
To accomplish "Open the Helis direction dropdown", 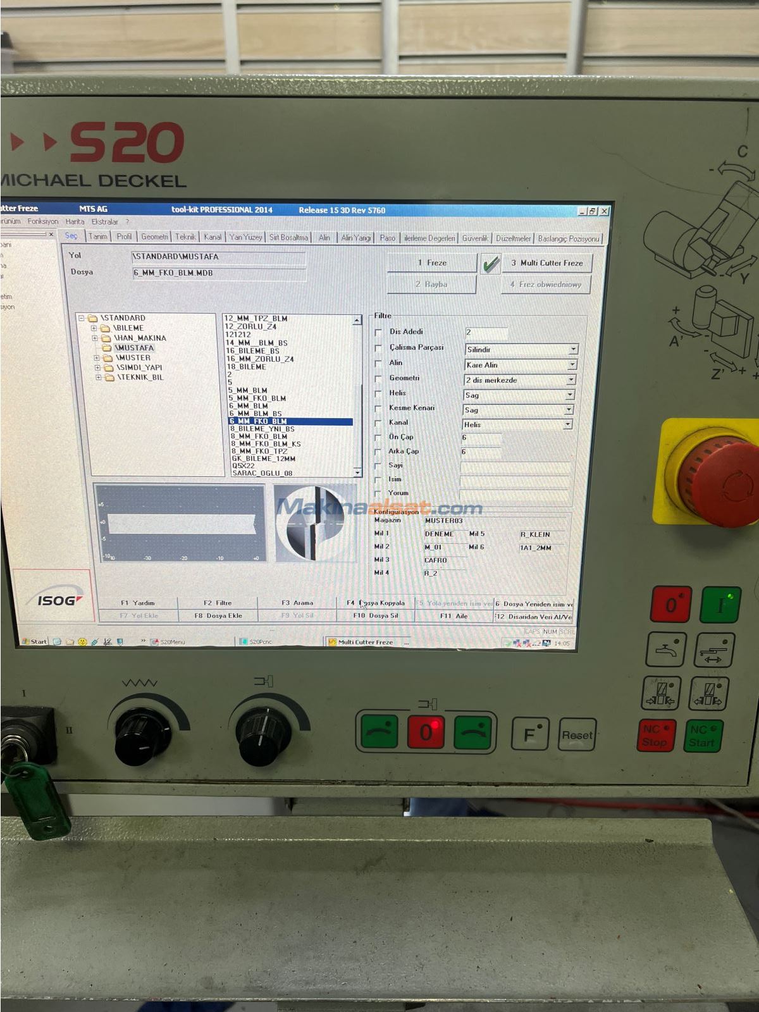I will coord(569,395).
